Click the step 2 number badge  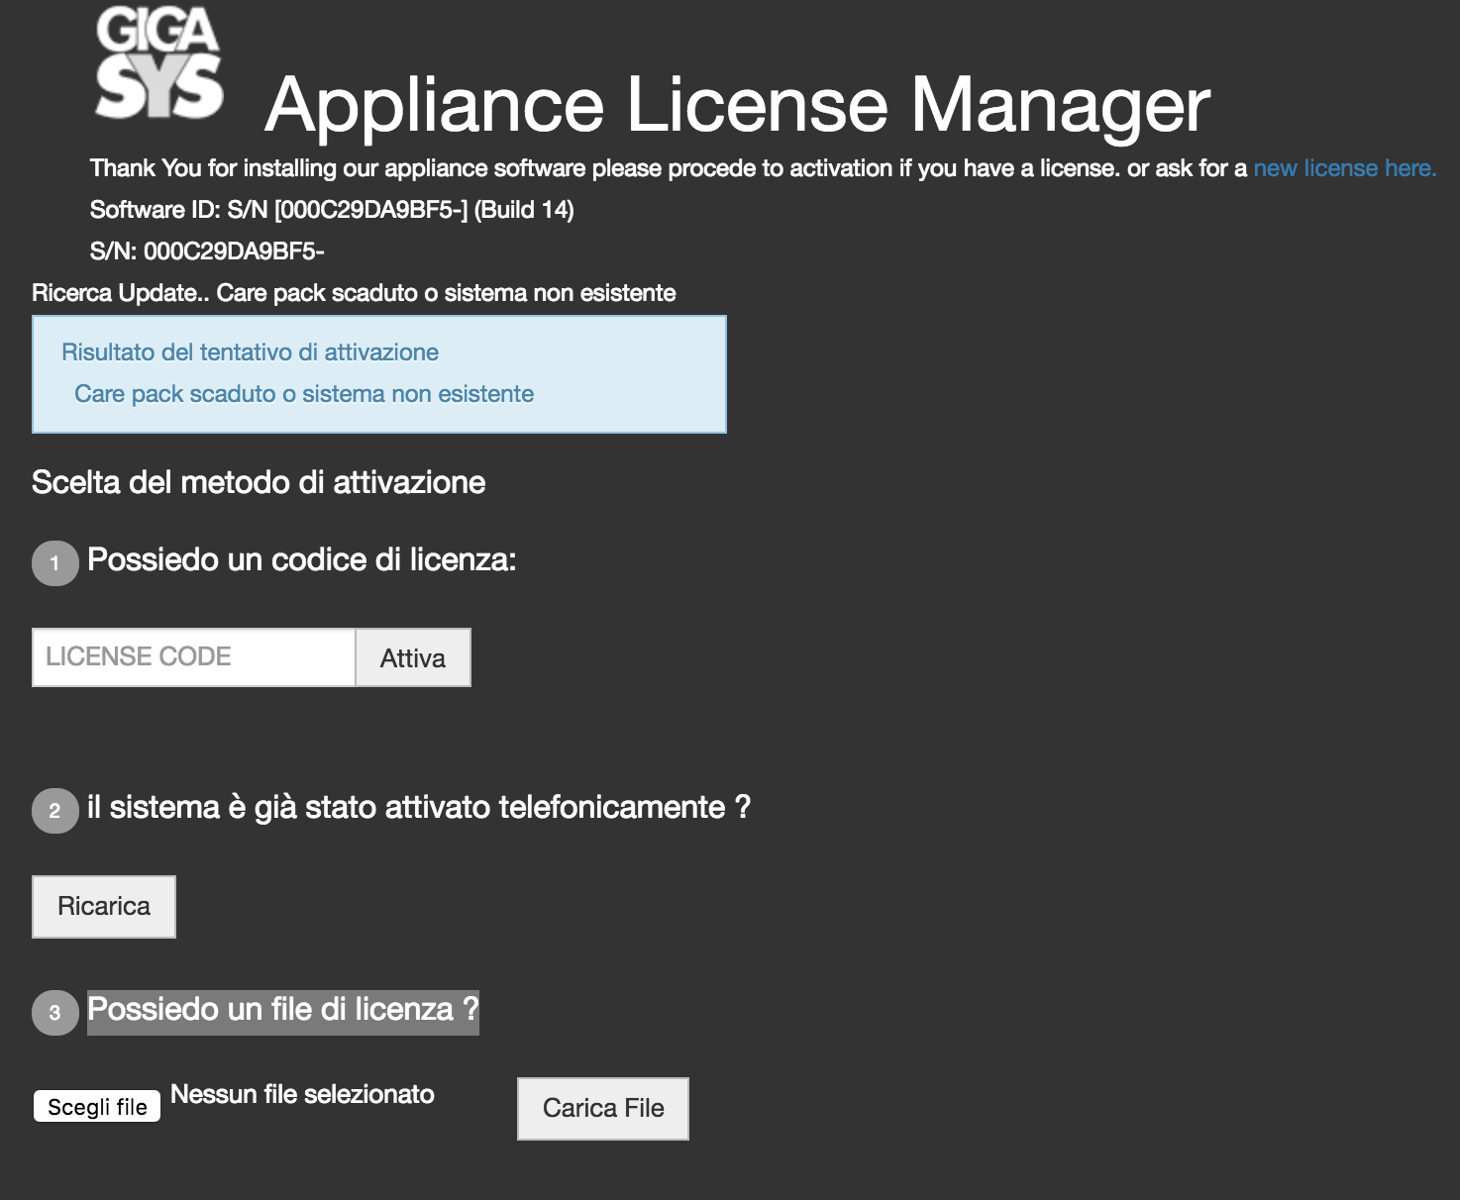pos(55,811)
